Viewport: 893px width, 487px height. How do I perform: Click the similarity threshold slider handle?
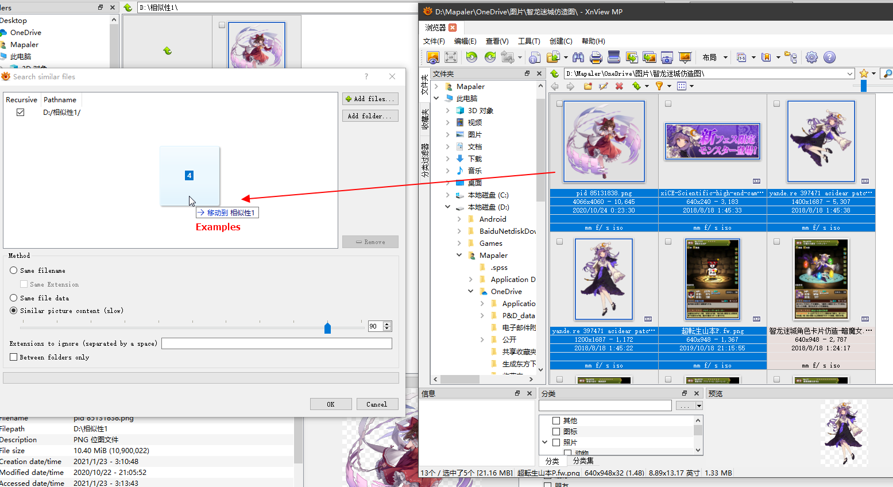[327, 327]
